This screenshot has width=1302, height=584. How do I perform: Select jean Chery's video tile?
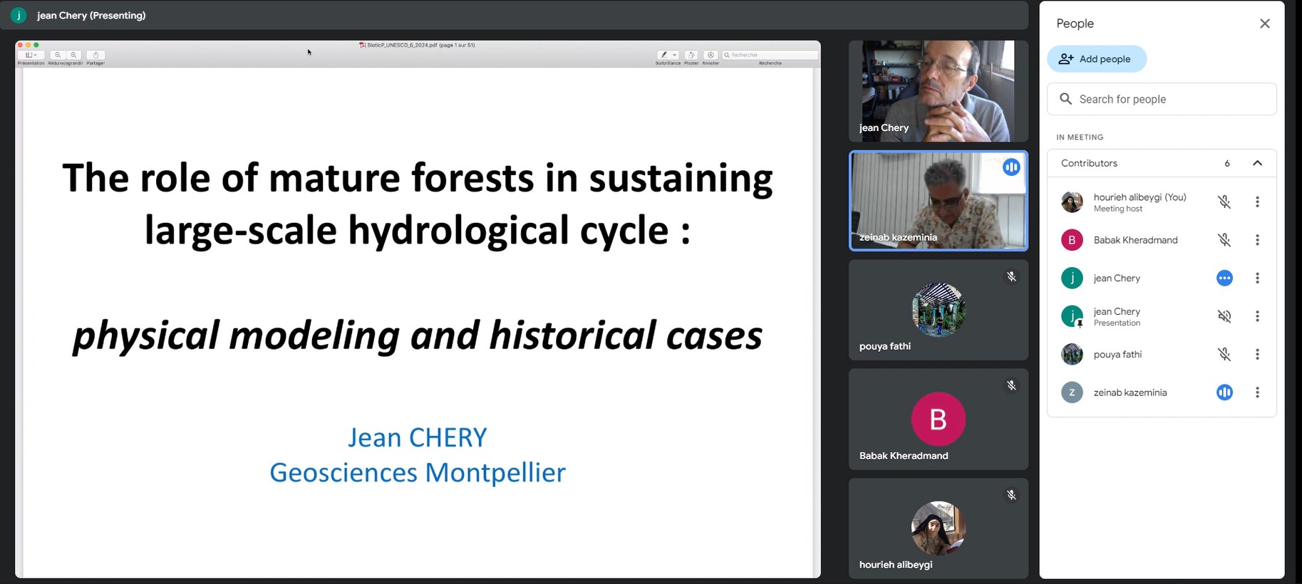[x=938, y=91]
